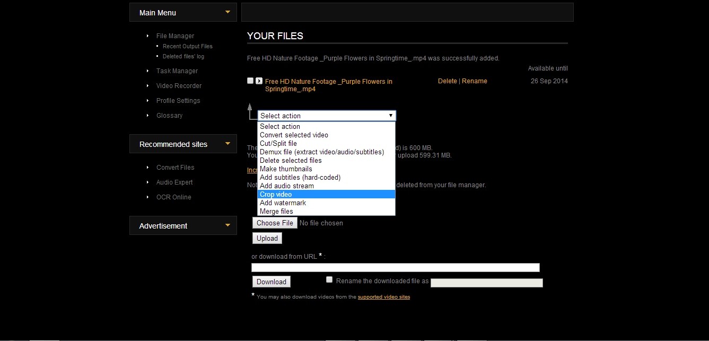The image size is (709, 341).
Task: Rename the uploaded mp4 file
Action: point(475,81)
